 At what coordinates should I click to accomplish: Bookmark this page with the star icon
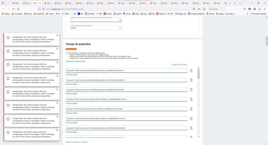[x=204, y=9]
